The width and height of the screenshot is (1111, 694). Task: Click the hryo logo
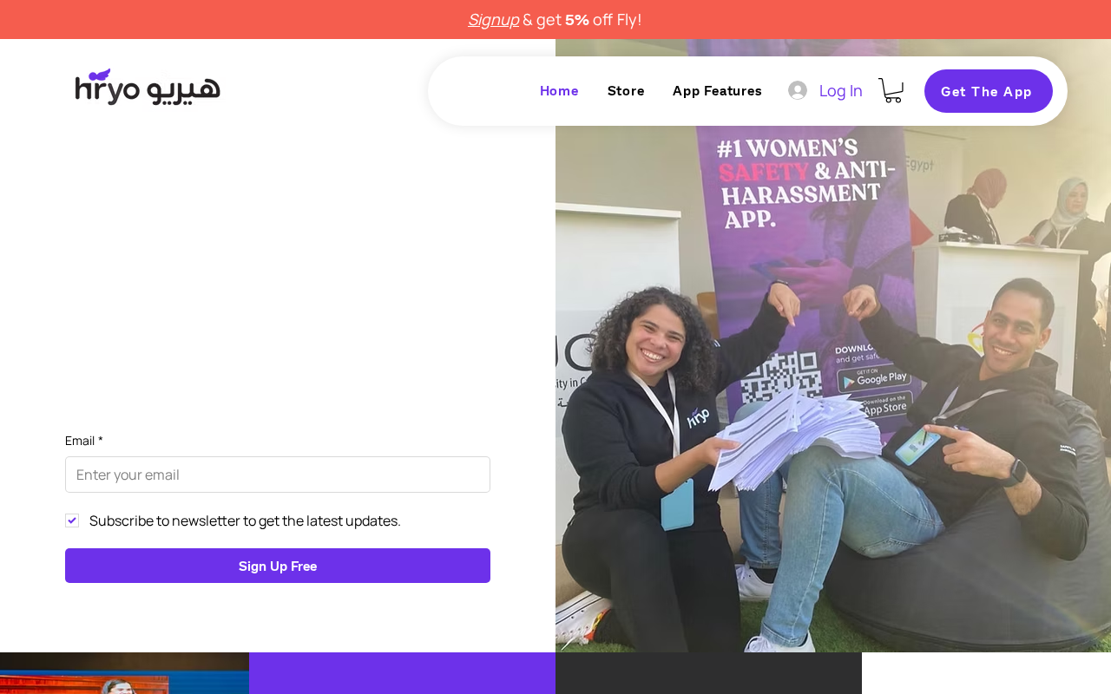tap(148, 87)
